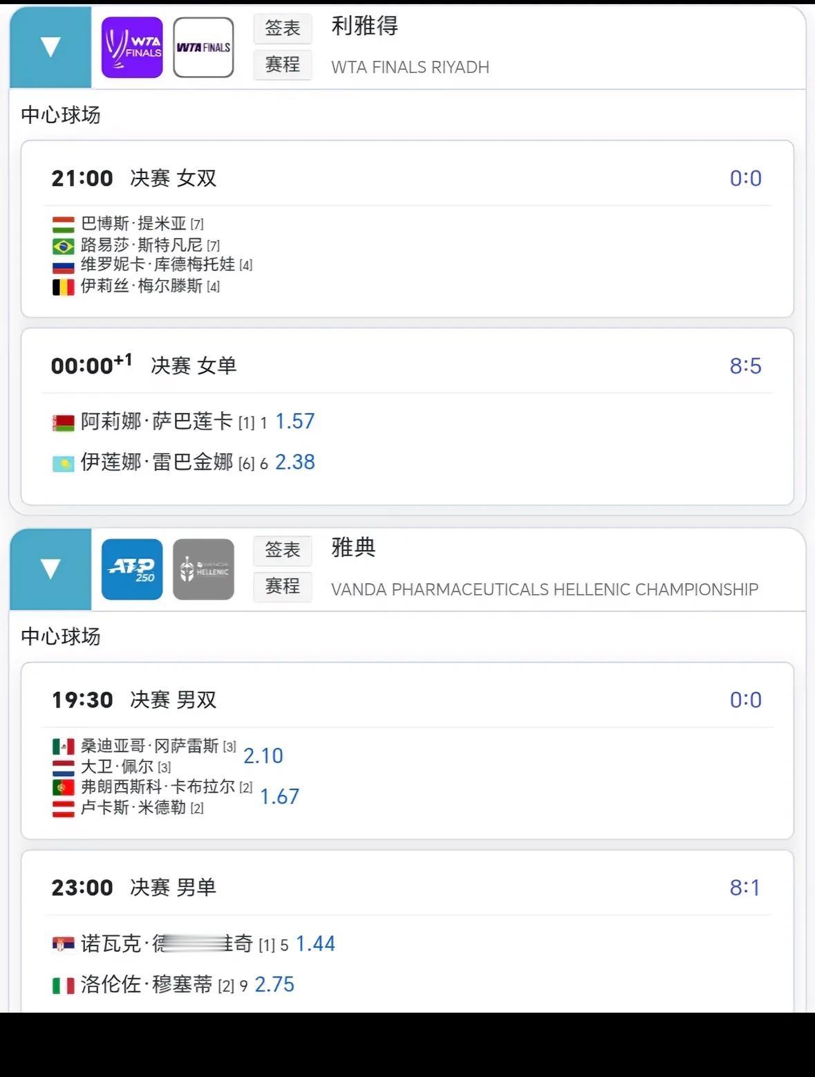
Task: Select Rybakina odds 2.38
Action: [x=295, y=462]
